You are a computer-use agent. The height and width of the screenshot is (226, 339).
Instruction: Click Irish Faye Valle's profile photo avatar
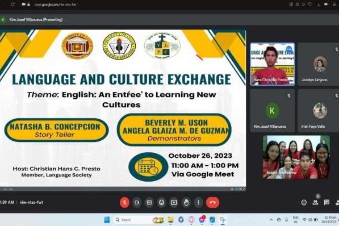[x=320, y=111]
